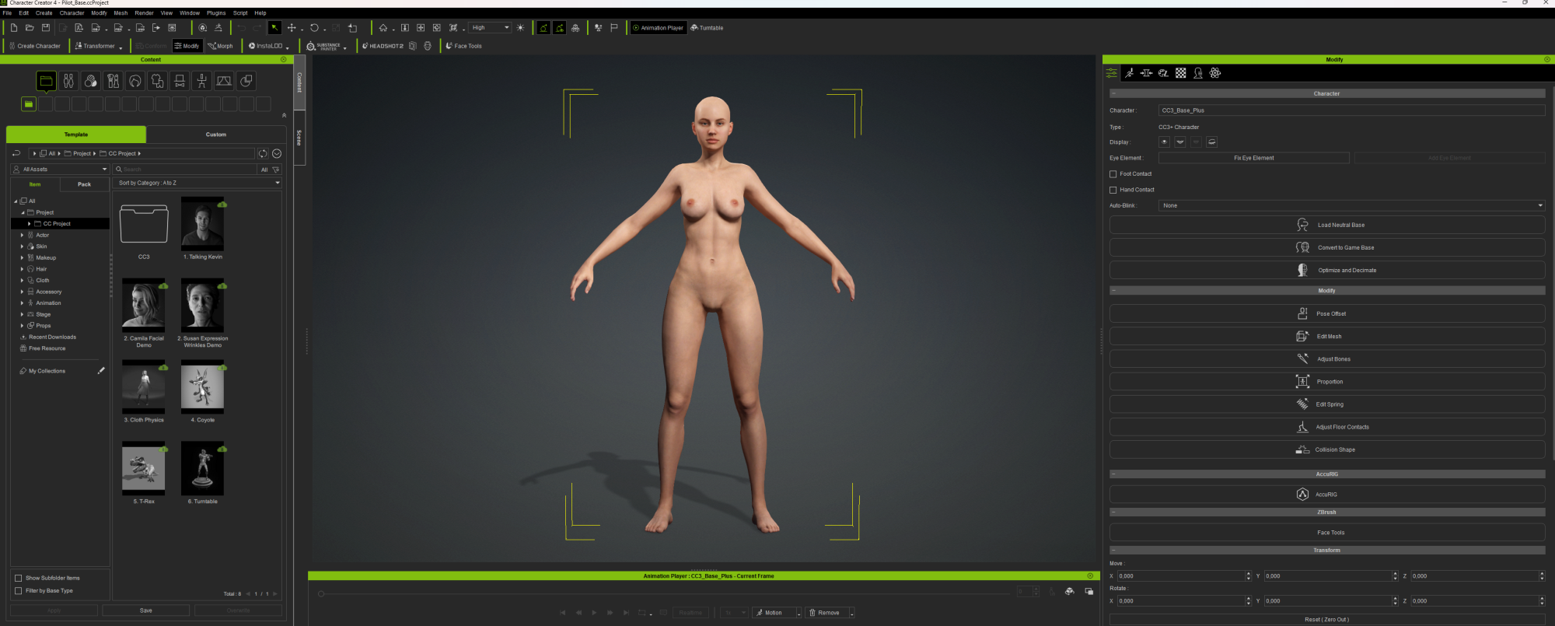Open the head profile tab in Modify panel
This screenshot has width=1555, height=626.
1198,73
